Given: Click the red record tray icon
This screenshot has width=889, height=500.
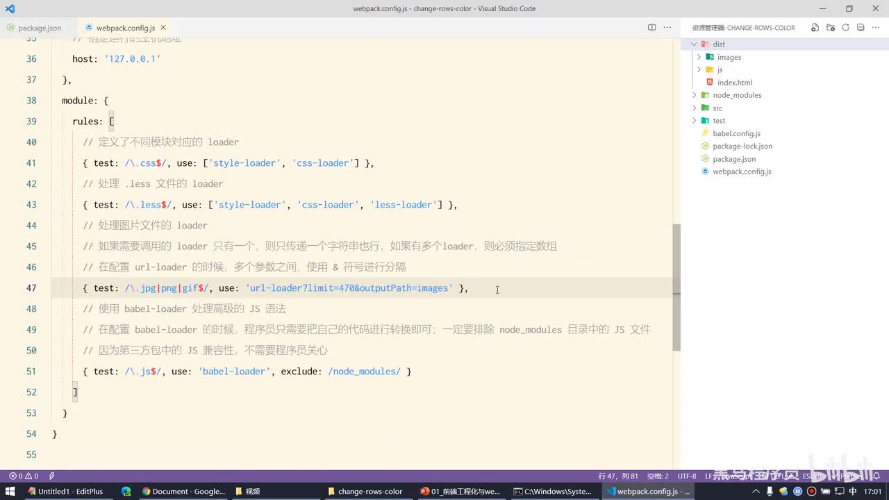Looking at the screenshot, I should pyautogui.click(x=811, y=491).
